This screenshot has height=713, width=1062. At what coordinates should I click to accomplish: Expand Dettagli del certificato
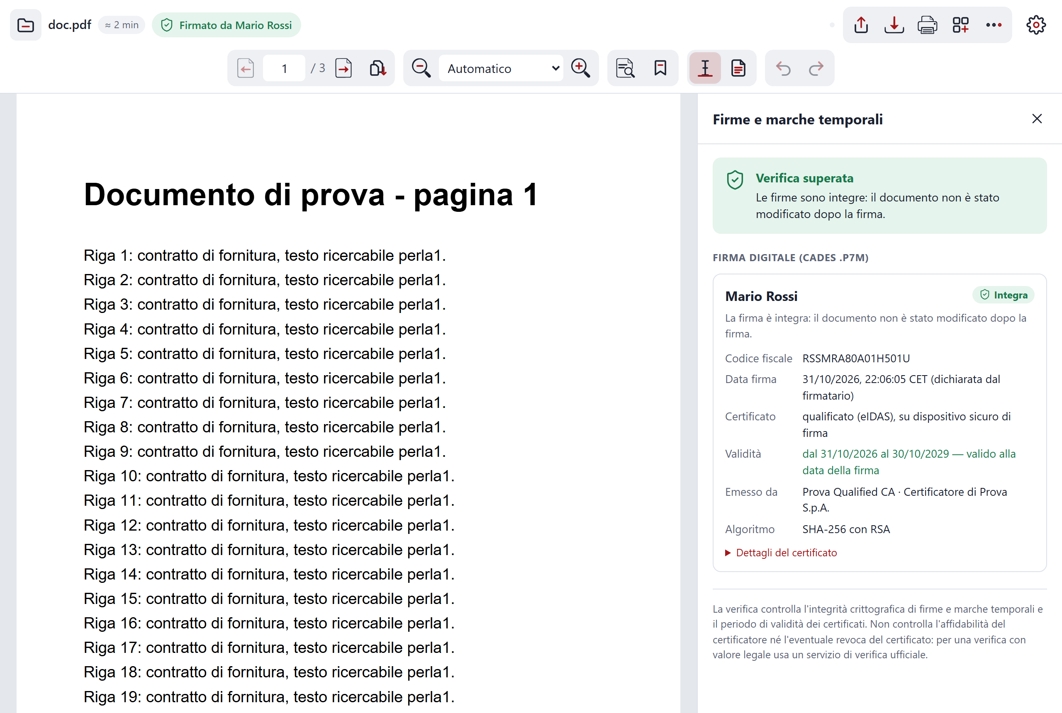pos(781,553)
